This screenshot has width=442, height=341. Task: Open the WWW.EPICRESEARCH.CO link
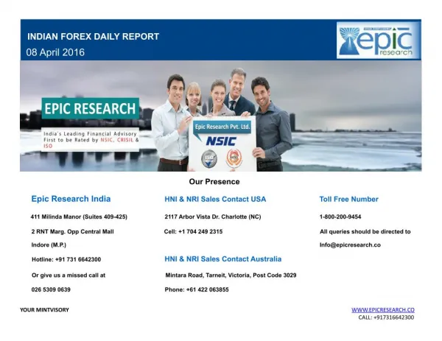[383, 310]
